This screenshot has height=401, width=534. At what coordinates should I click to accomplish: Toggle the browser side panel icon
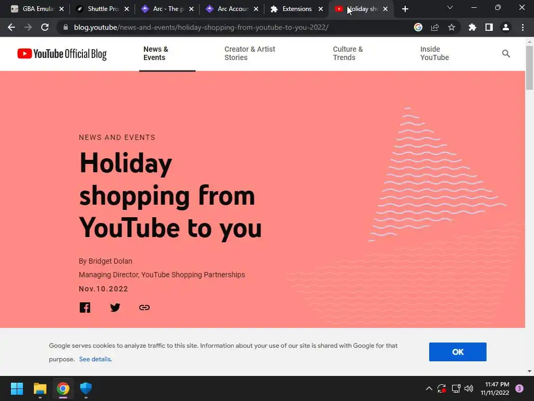tap(489, 27)
